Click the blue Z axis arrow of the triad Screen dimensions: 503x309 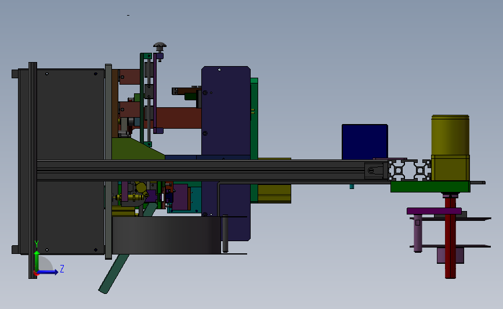[48, 272]
